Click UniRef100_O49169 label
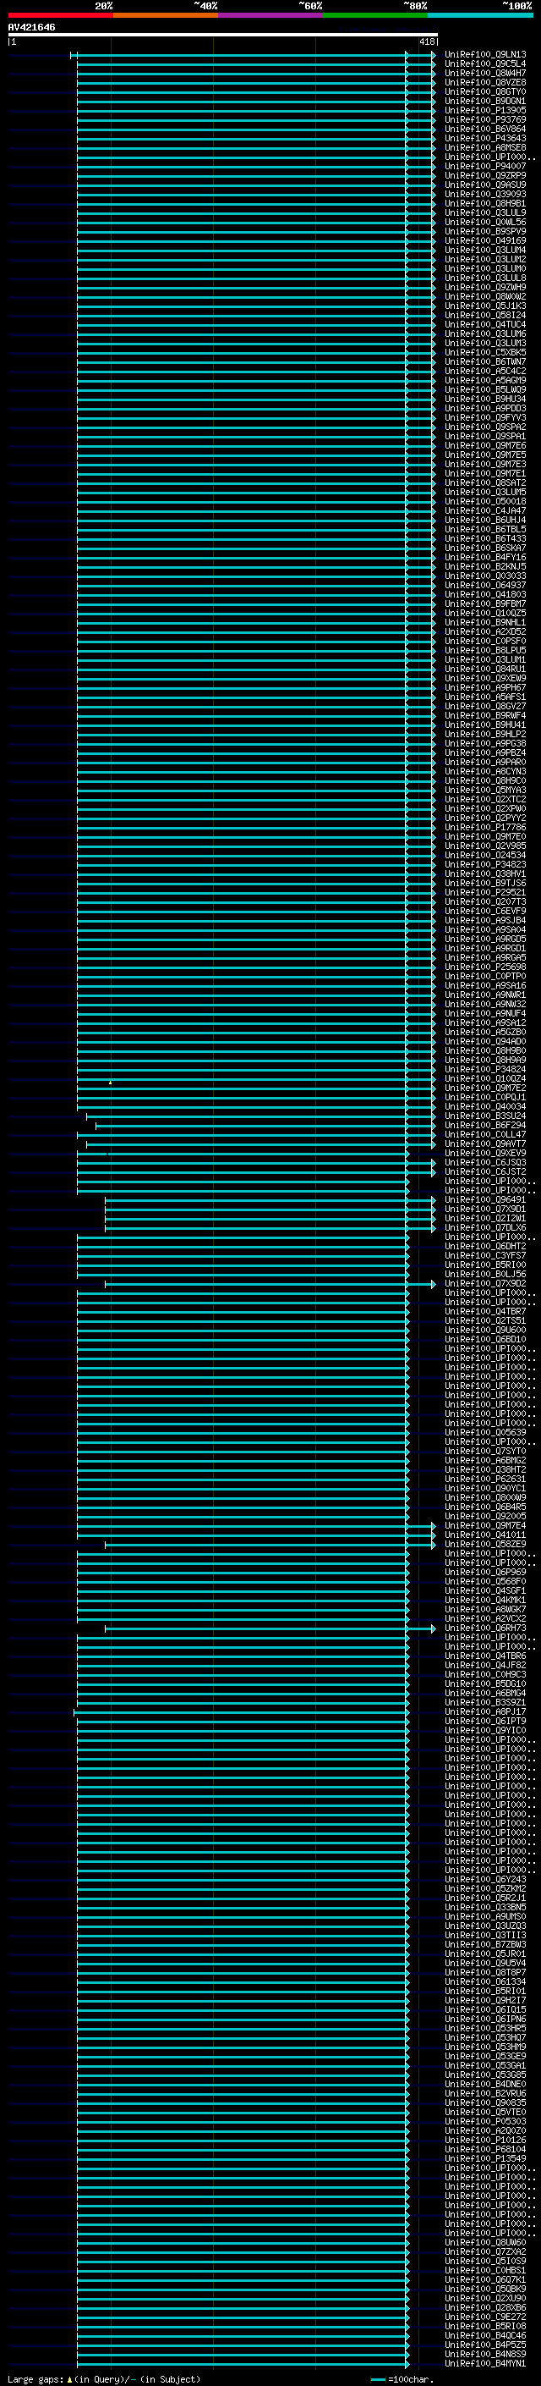Viewport: 541px width, 2386px height. [x=484, y=241]
